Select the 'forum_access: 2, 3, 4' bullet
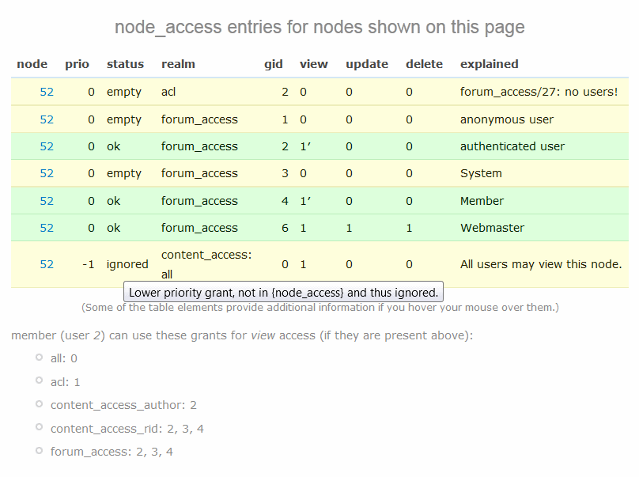Viewport: 639px width, 477px height. pos(37,451)
